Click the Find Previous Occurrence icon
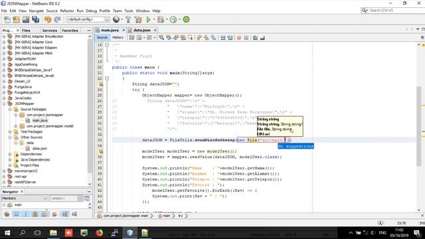The height and width of the screenshot is (239, 425). (x=169, y=38)
